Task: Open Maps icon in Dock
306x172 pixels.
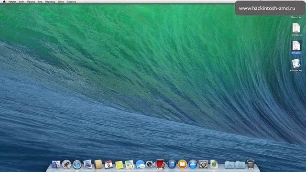Action: pos(130,164)
